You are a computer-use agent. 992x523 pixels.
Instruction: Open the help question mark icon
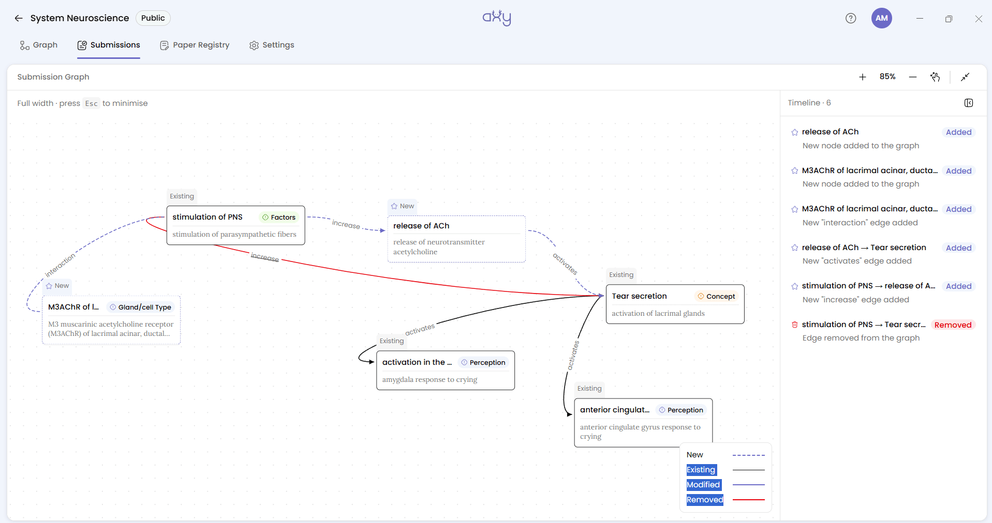(851, 18)
